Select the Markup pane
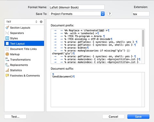This screenshot has width=154, height=122. [x=24, y=54]
